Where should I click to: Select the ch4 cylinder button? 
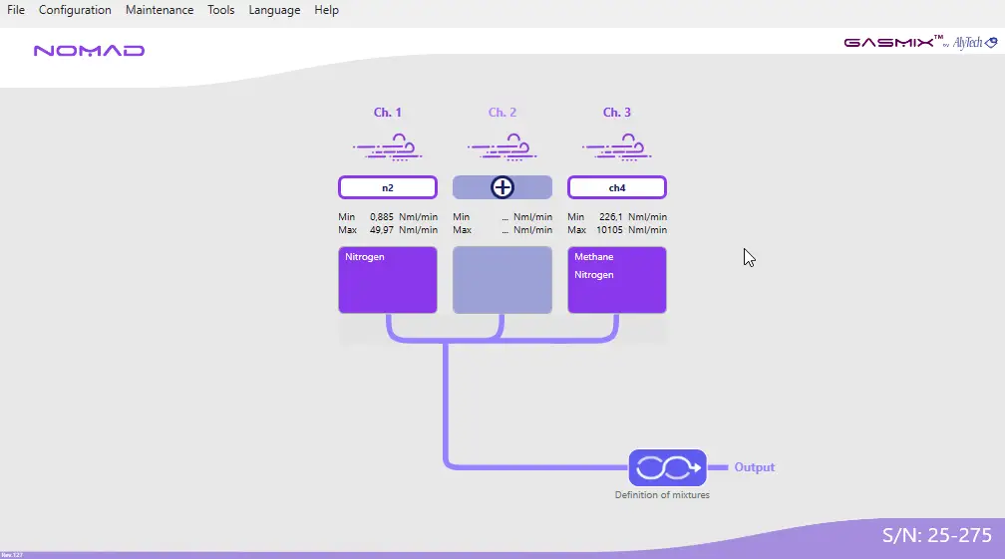click(617, 187)
